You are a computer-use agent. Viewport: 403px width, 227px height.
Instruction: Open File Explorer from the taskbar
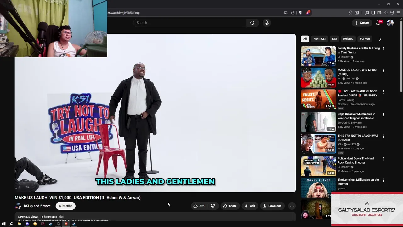pos(19,224)
